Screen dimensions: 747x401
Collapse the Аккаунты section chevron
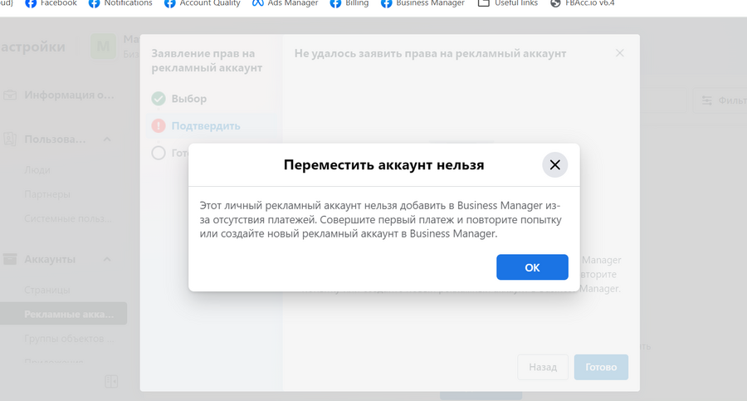click(x=107, y=259)
